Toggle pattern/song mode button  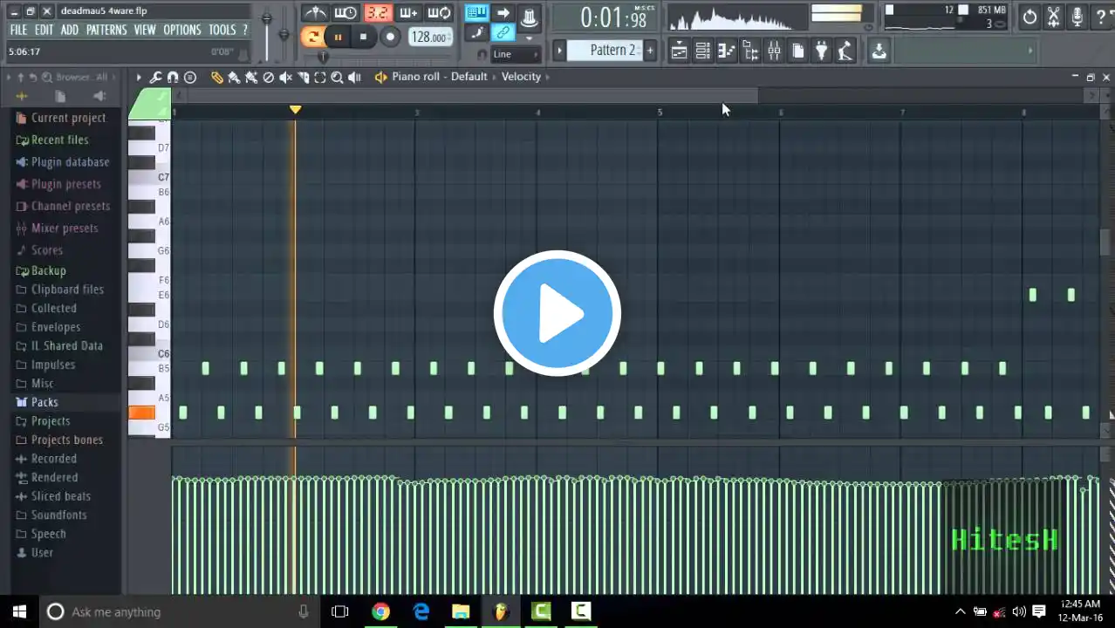point(312,37)
